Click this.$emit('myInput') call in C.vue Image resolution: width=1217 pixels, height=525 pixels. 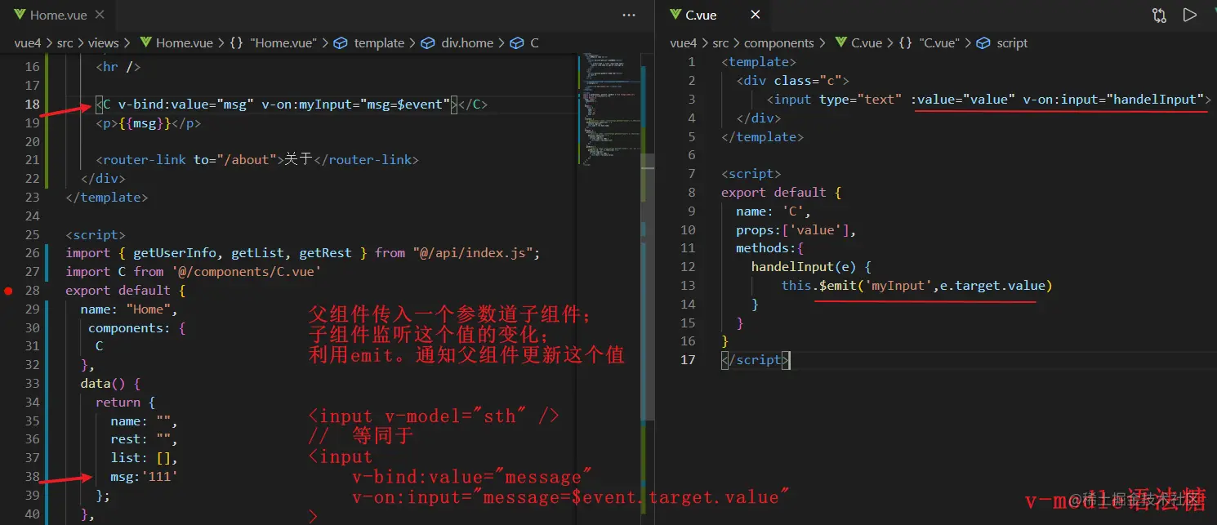pos(916,286)
